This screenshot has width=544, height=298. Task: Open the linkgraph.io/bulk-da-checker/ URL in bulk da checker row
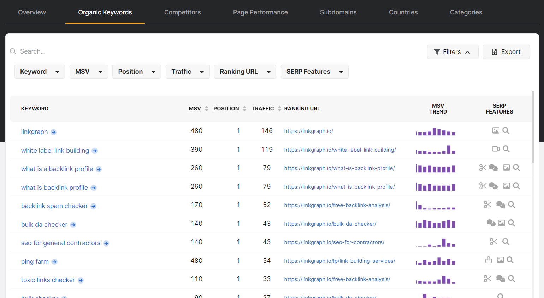pos(330,224)
